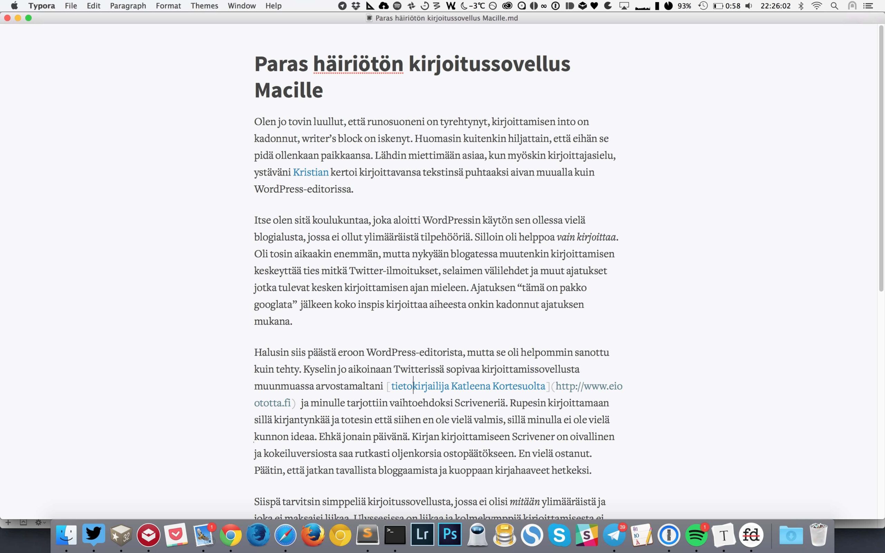Image resolution: width=885 pixels, height=553 pixels.
Task: Toggle the Bluetooth menu bar icon
Action: click(x=801, y=6)
